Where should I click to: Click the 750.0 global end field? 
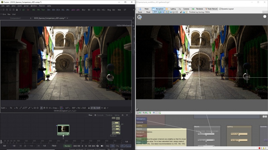(54, 146)
